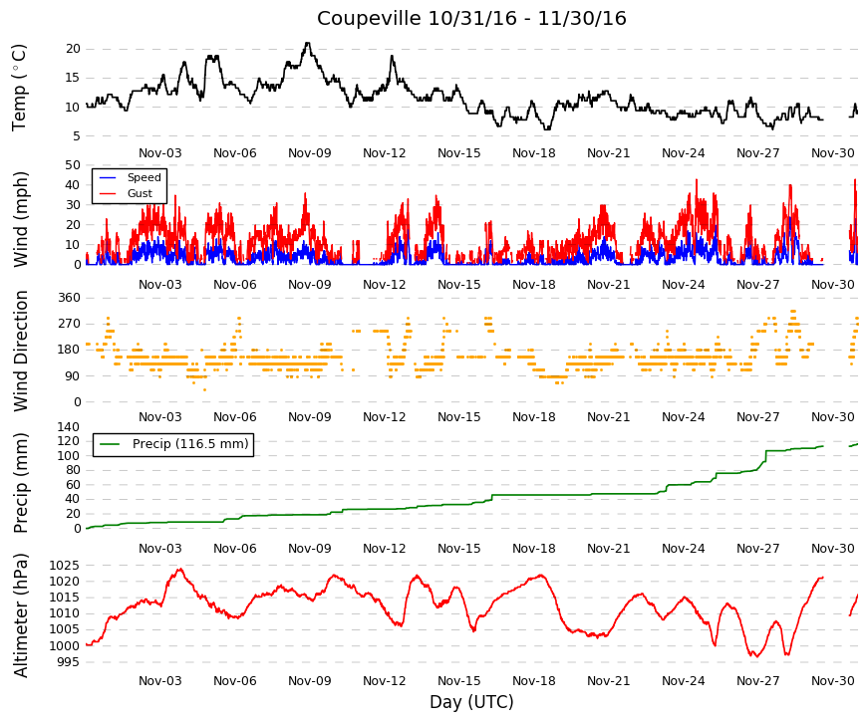Select the Gust legend label

click(x=140, y=193)
